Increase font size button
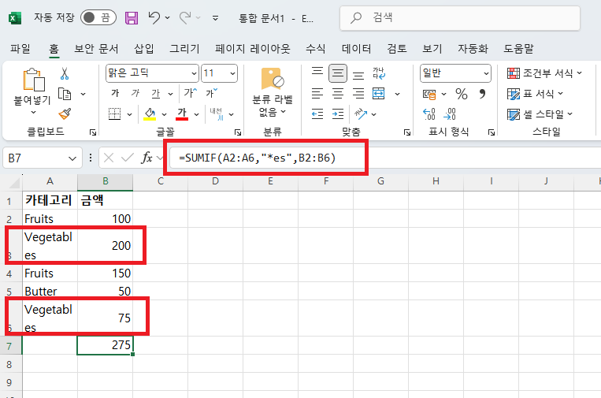601x398 pixels. tap(191, 93)
